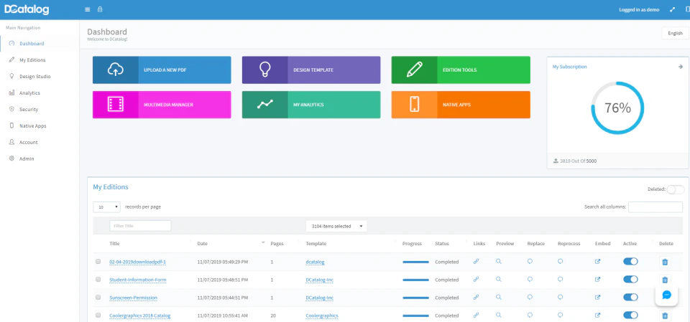Check the box for Sunscreen-Permission
The height and width of the screenshot is (322, 690).
point(98,298)
